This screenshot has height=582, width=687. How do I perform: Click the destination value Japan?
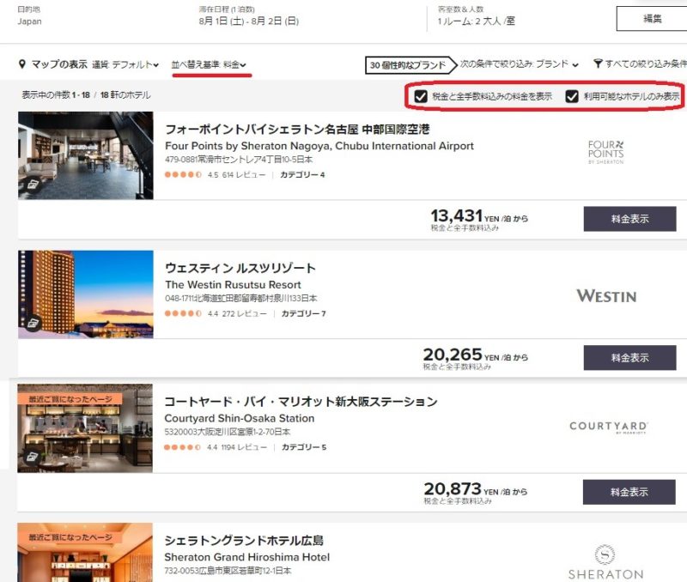[29, 21]
